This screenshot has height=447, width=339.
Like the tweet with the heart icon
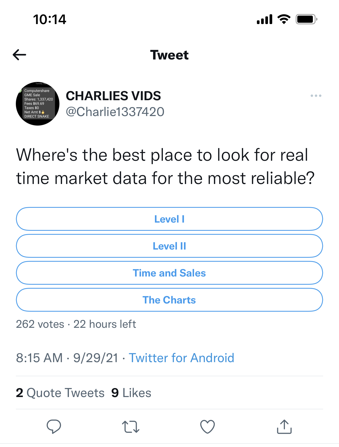pos(208,427)
